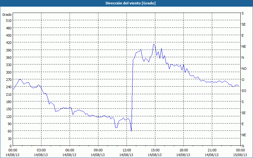
Task: Pick the 300 degree axis label
Action: pos(9,72)
